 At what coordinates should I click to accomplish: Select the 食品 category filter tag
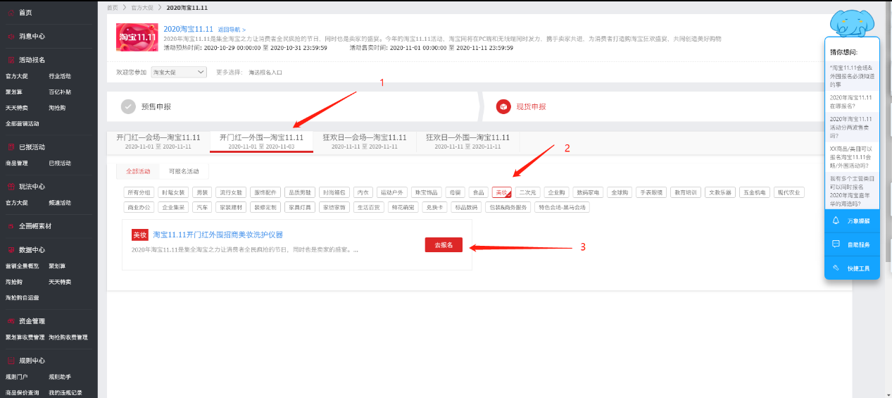click(479, 192)
